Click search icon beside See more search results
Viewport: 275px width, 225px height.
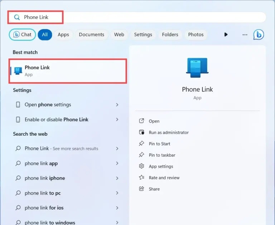(18, 149)
